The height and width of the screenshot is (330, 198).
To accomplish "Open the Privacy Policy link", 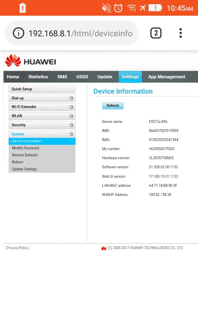I will tap(17, 248).
